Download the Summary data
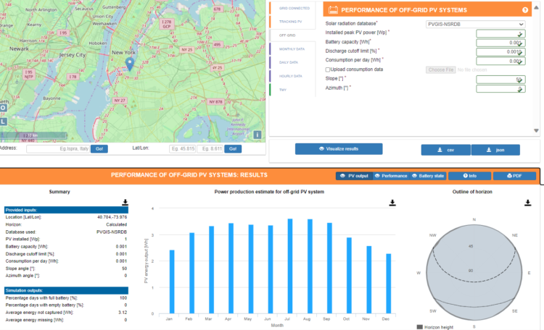 pyautogui.click(x=124, y=203)
